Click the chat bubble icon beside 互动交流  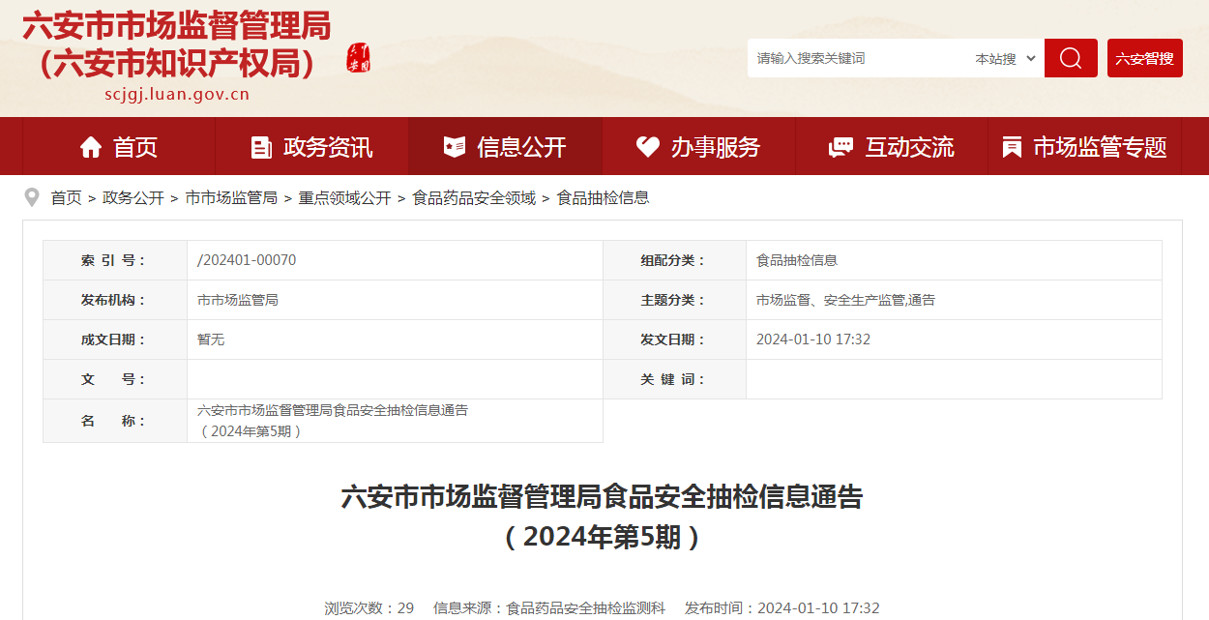tap(840, 147)
